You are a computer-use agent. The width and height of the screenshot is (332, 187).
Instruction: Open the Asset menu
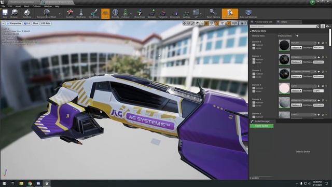tap(18, 6)
